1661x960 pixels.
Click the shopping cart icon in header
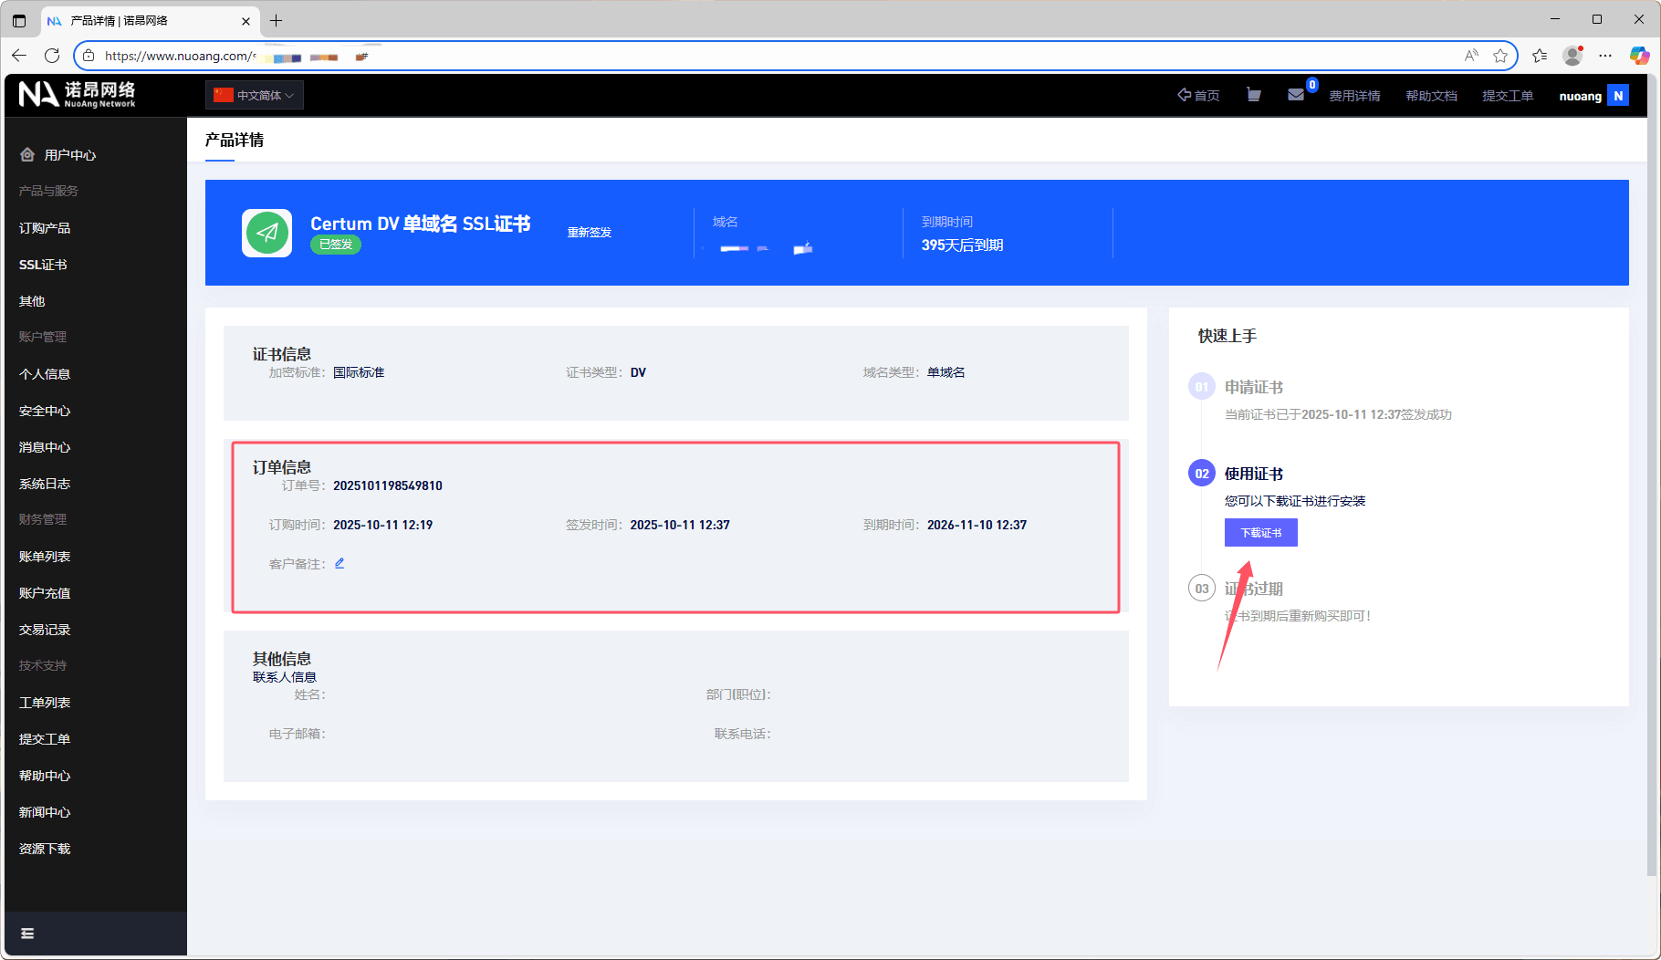coord(1254,95)
